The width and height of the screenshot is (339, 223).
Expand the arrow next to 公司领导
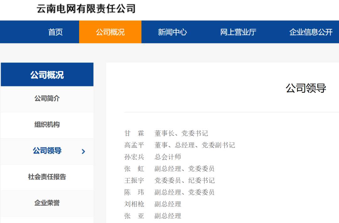(x=83, y=151)
